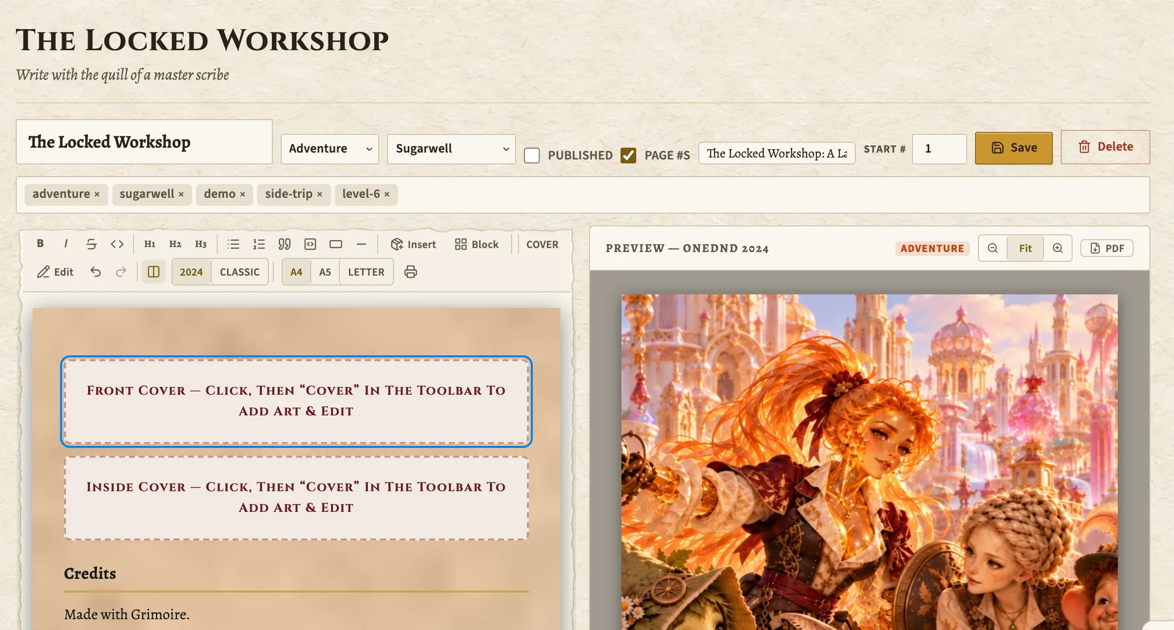Click the page footer text field
Viewport: 1174px width, 630px height.
point(777,153)
